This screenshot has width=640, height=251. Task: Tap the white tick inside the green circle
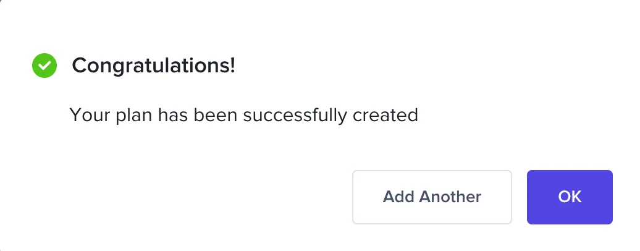click(x=44, y=66)
